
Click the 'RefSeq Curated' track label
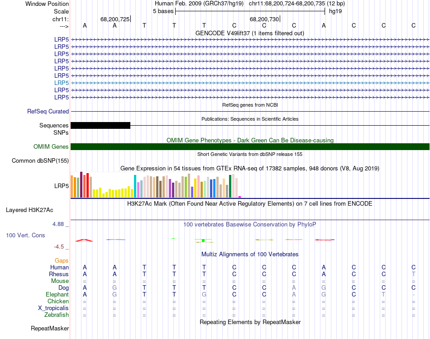tap(48, 112)
